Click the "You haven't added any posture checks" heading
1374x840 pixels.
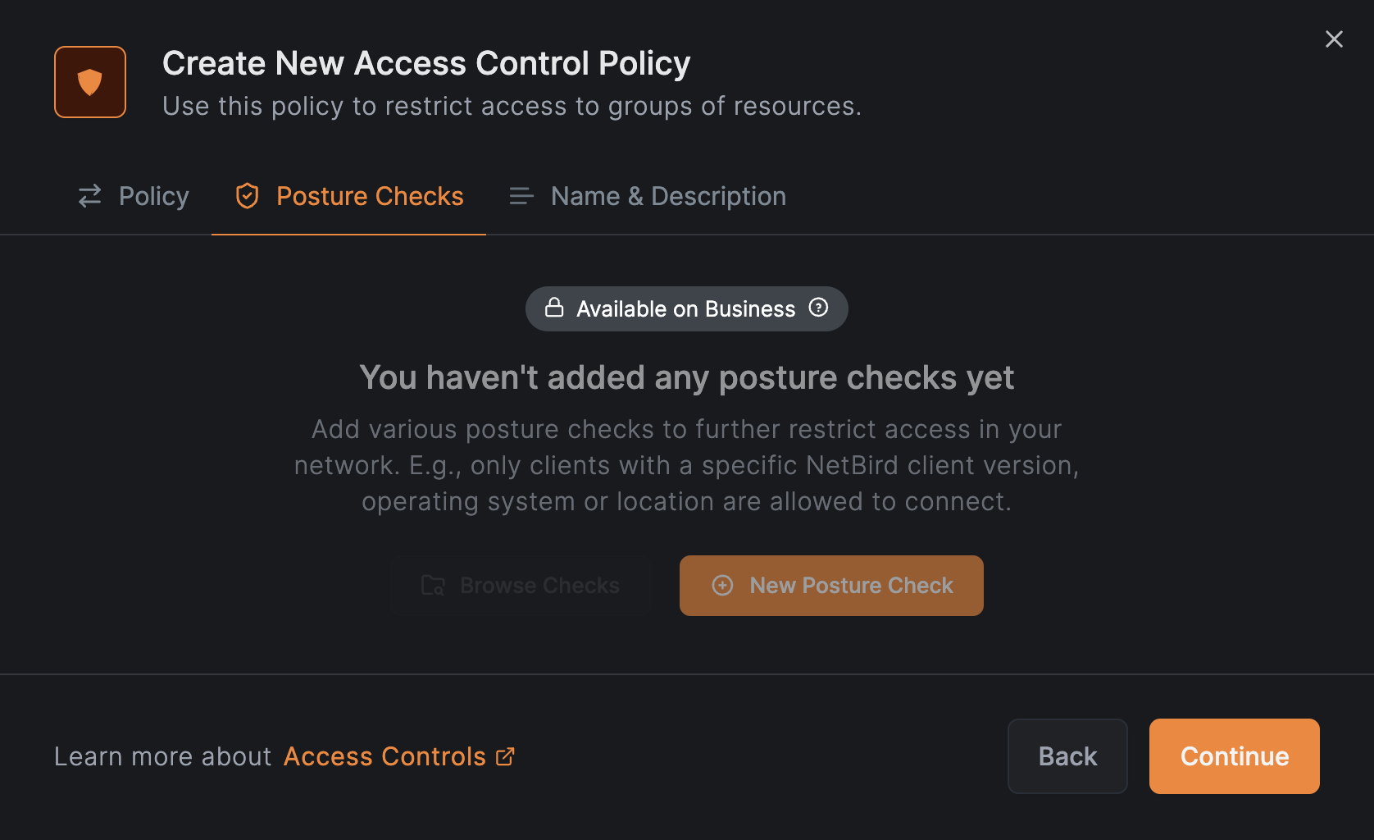[x=686, y=378]
